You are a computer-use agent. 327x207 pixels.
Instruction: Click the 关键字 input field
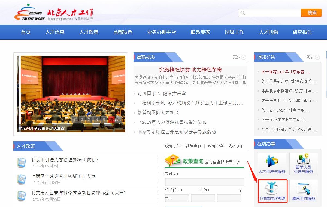[x=205, y=182]
